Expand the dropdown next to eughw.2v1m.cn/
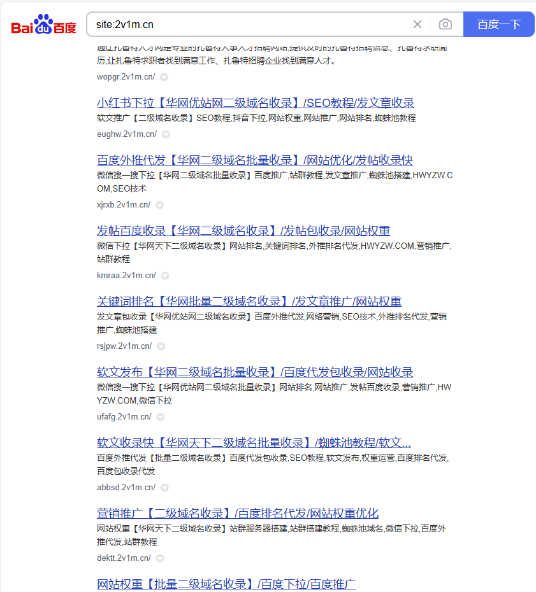Screen dimensions: 536x592 point(166,134)
